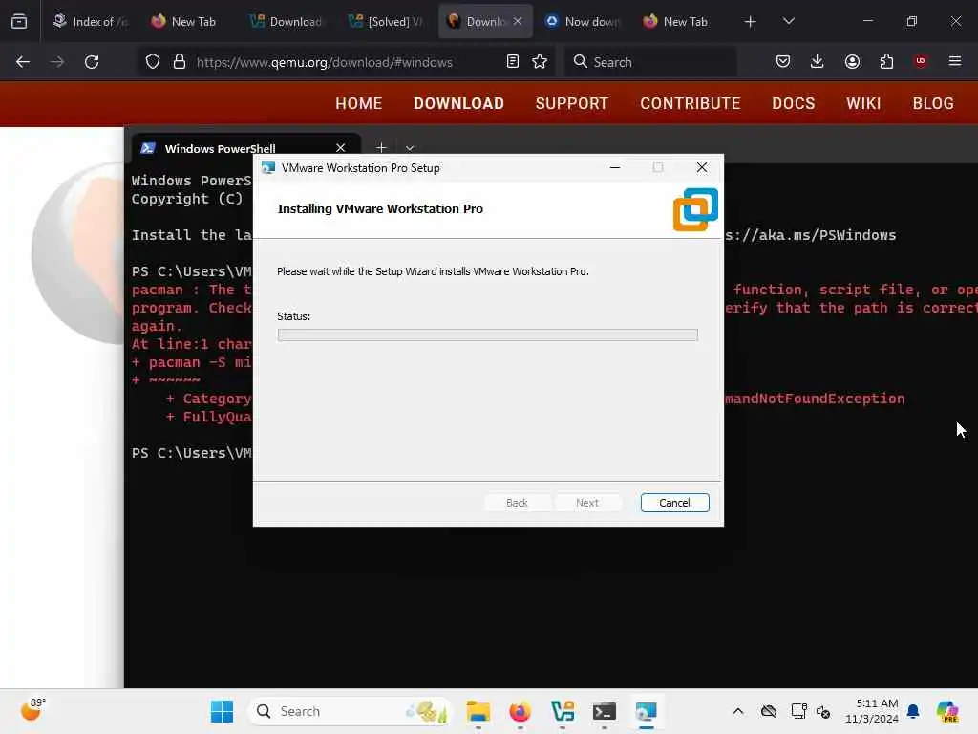The height and width of the screenshot is (734, 978).
Task: Open the VMware installer taskbar icon
Action: point(647,711)
